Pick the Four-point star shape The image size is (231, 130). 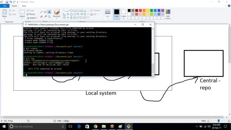[x=68, y=18]
